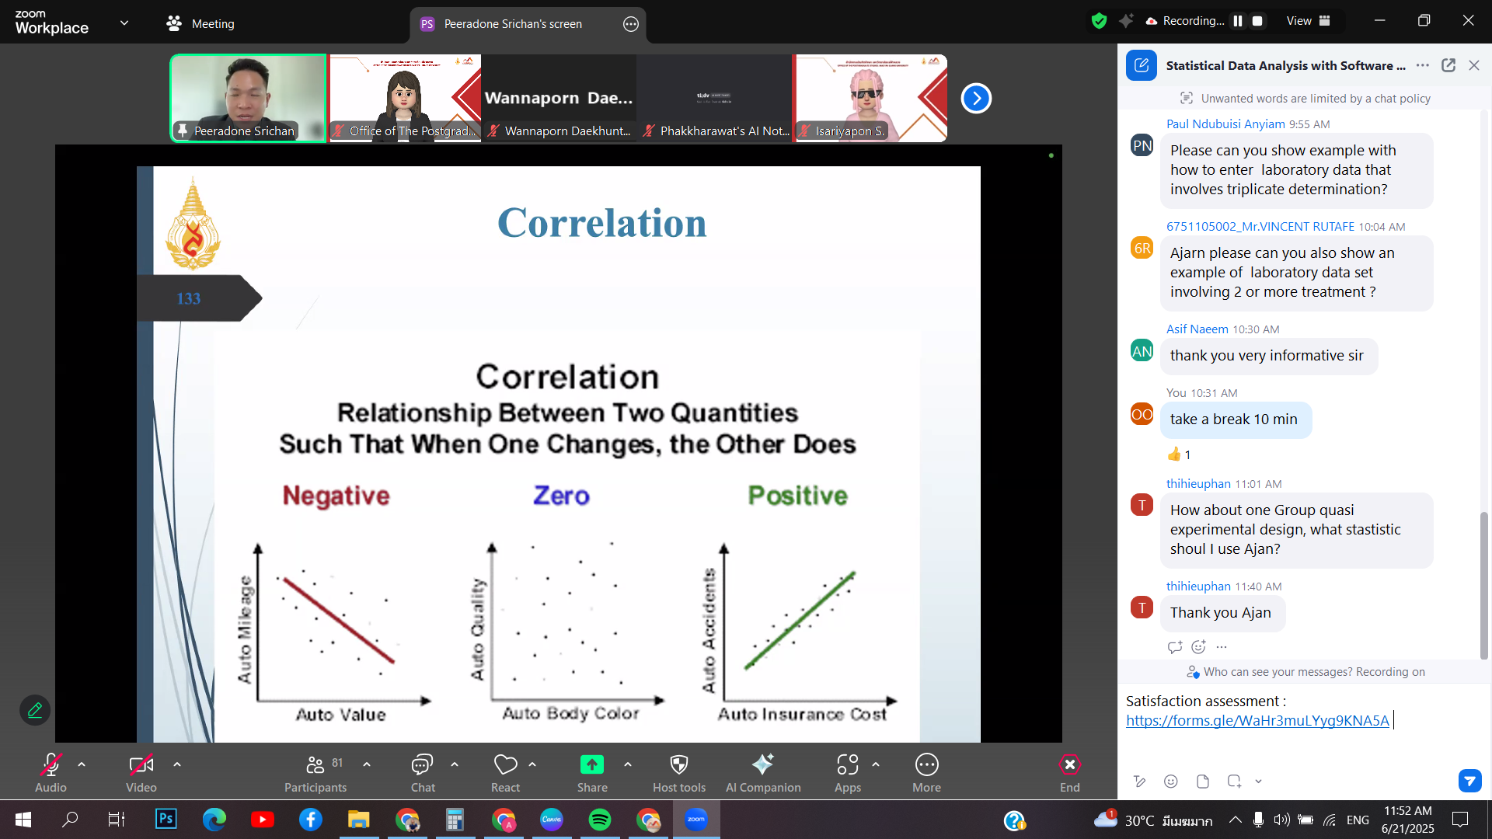Open Host tools shield icon
Image resolution: width=1492 pixels, height=839 pixels.
(678, 765)
